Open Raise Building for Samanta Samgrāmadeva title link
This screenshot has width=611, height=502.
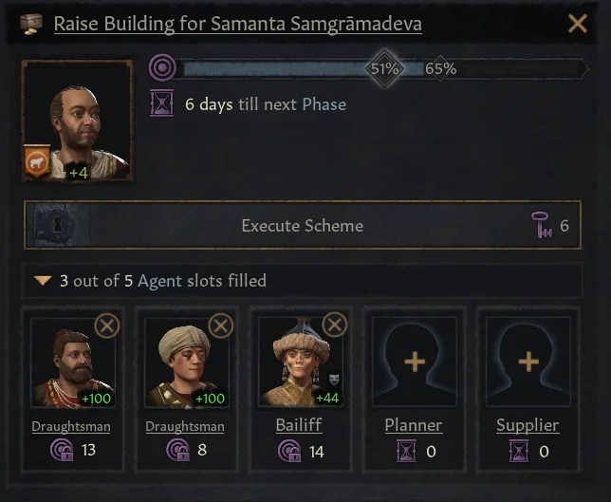238,24
